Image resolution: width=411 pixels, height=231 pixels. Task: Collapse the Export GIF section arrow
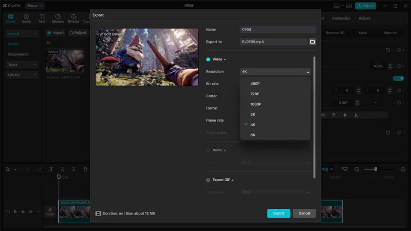[233, 180]
